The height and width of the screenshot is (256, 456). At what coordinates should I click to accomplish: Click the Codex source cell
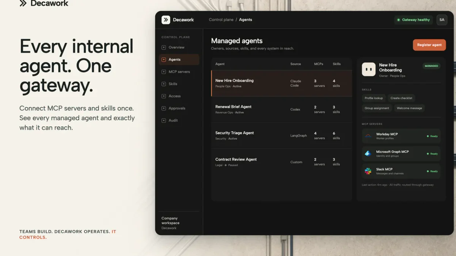point(295,109)
